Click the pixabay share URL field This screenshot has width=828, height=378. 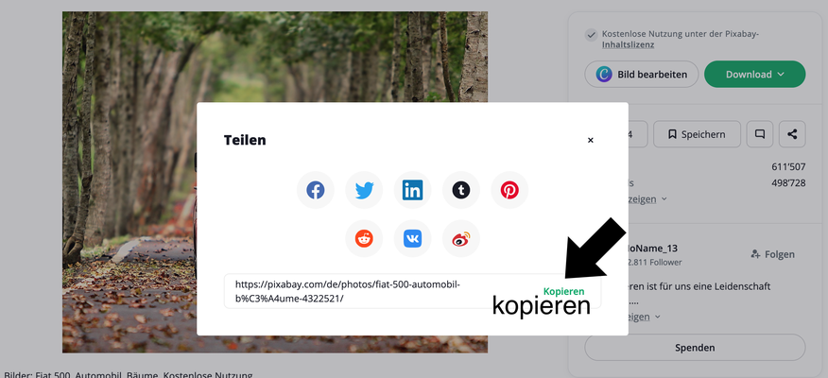(412, 291)
